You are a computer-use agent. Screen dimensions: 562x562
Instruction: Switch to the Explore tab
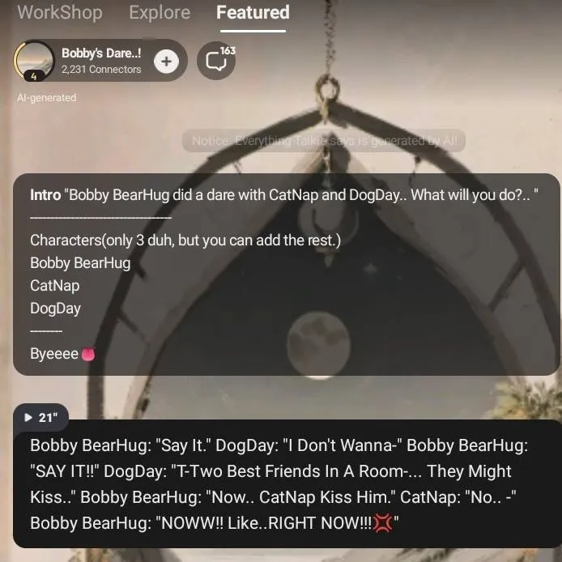(x=160, y=12)
